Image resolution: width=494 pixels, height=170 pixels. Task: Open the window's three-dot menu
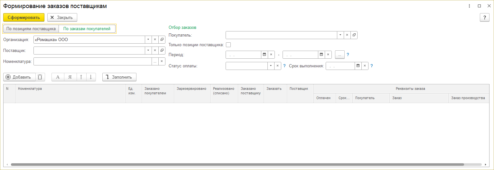click(470, 6)
